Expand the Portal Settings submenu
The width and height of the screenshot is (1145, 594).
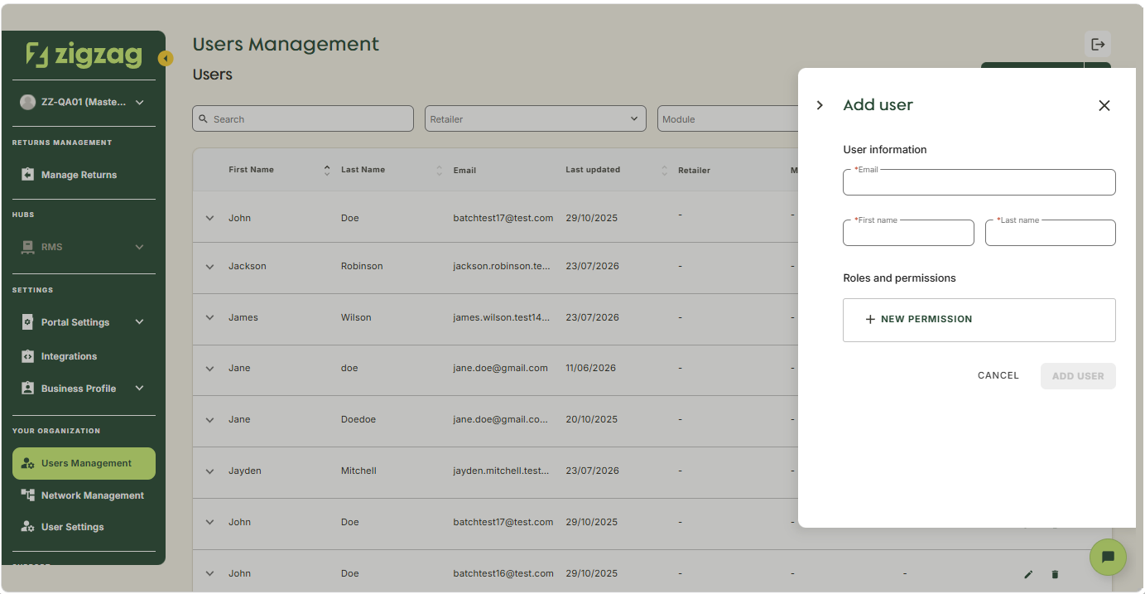click(140, 322)
